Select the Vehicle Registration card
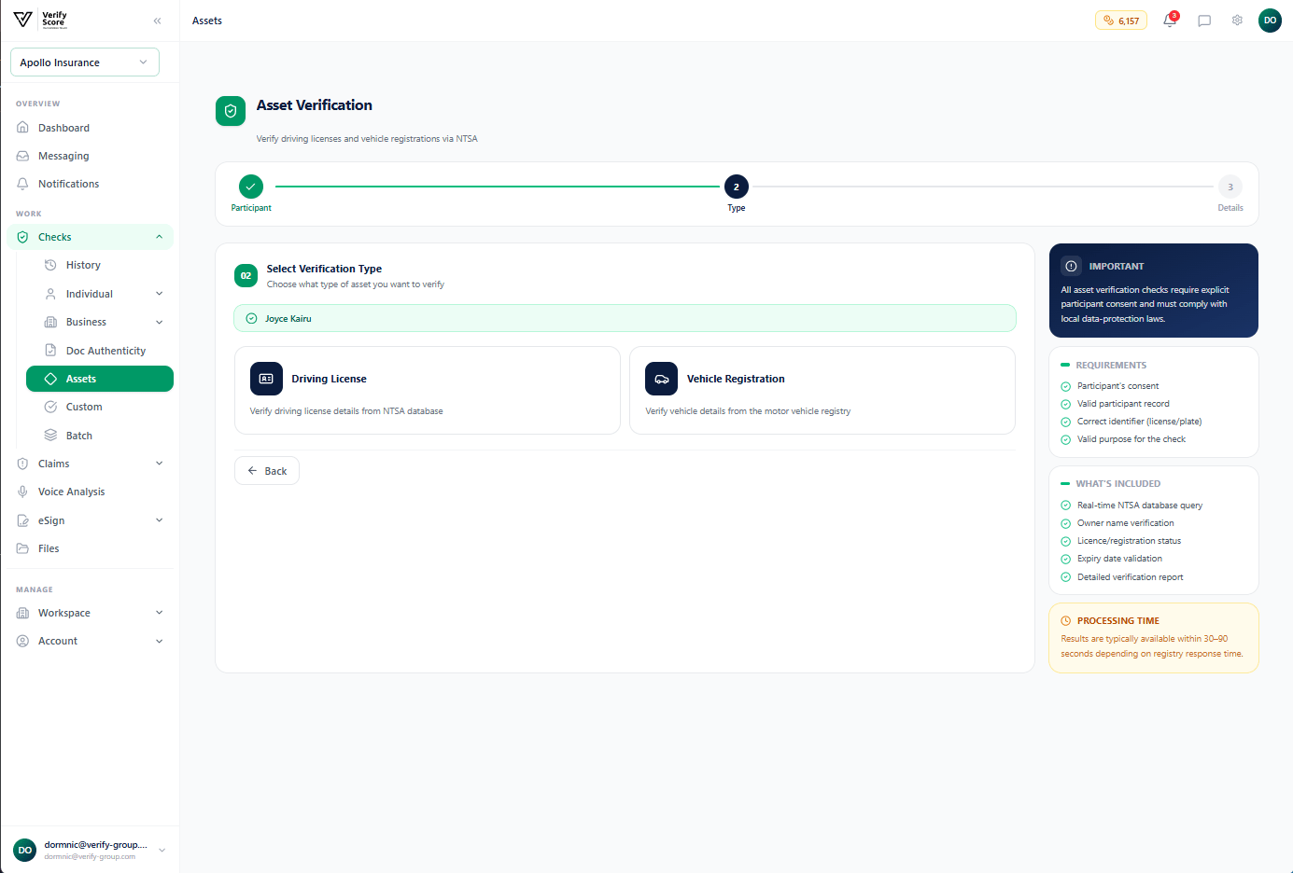The height and width of the screenshot is (873, 1293). click(x=822, y=391)
